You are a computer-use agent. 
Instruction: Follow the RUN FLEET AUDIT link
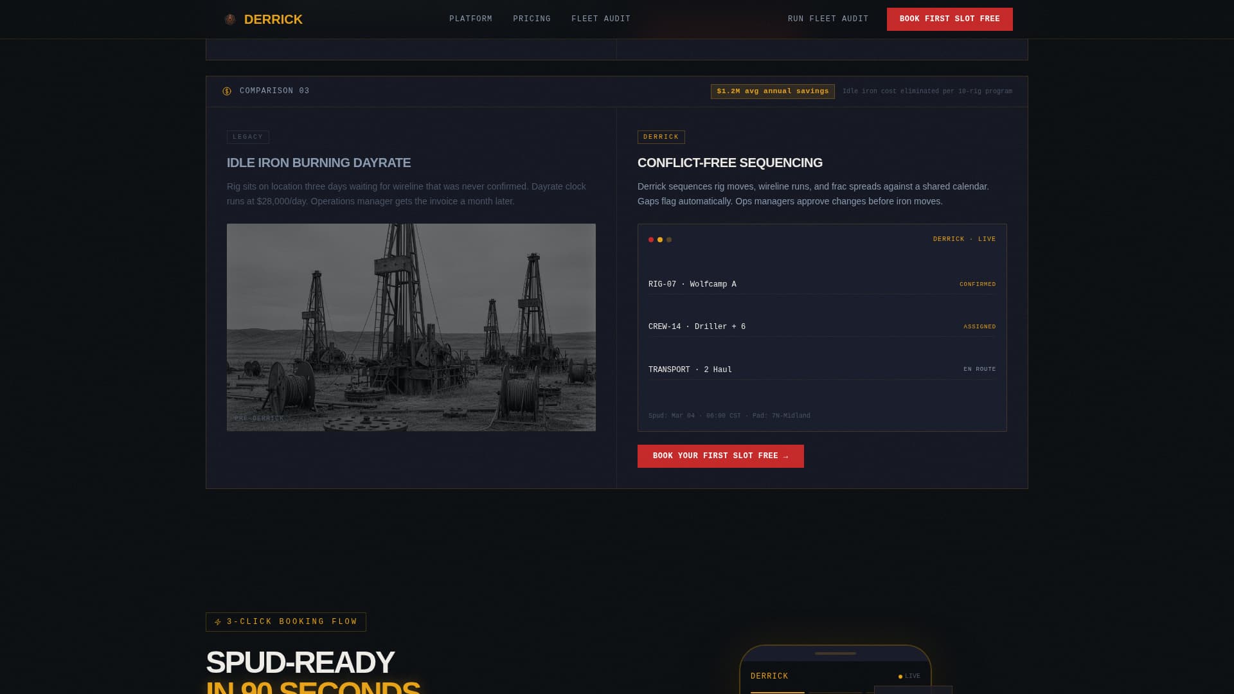(827, 19)
